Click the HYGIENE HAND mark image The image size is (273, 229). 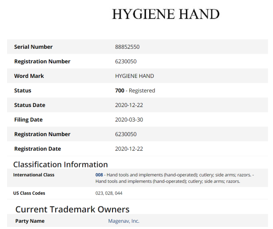click(165, 14)
